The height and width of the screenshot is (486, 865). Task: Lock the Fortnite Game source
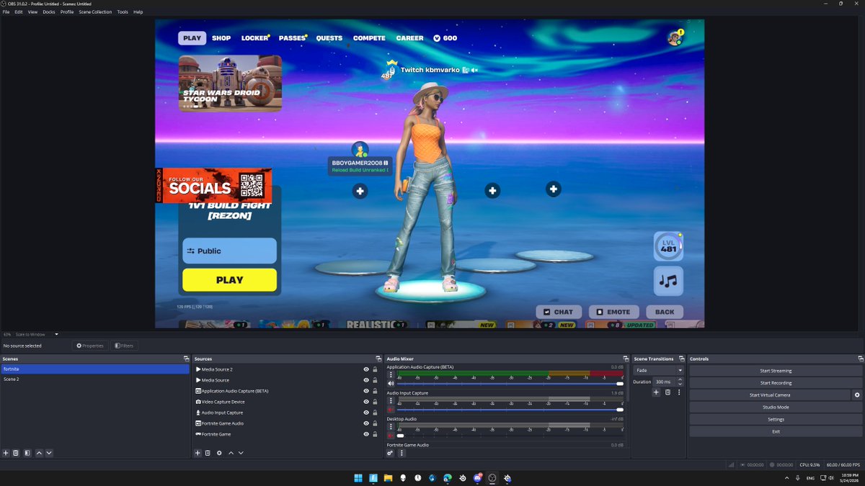pyautogui.click(x=375, y=434)
